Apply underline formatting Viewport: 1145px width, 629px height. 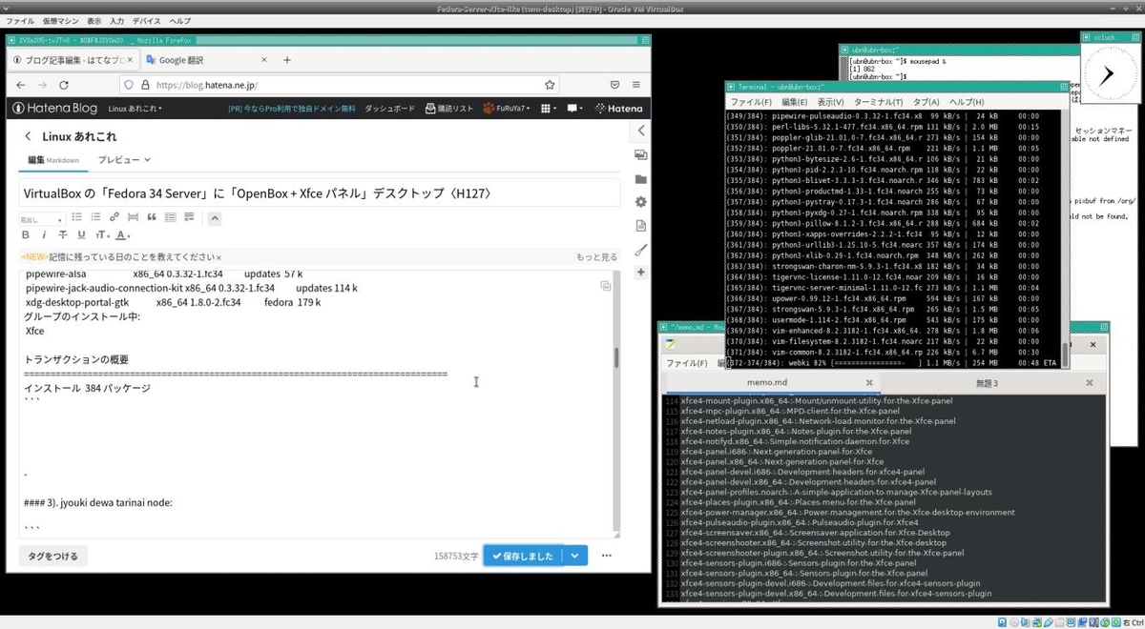click(81, 235)
